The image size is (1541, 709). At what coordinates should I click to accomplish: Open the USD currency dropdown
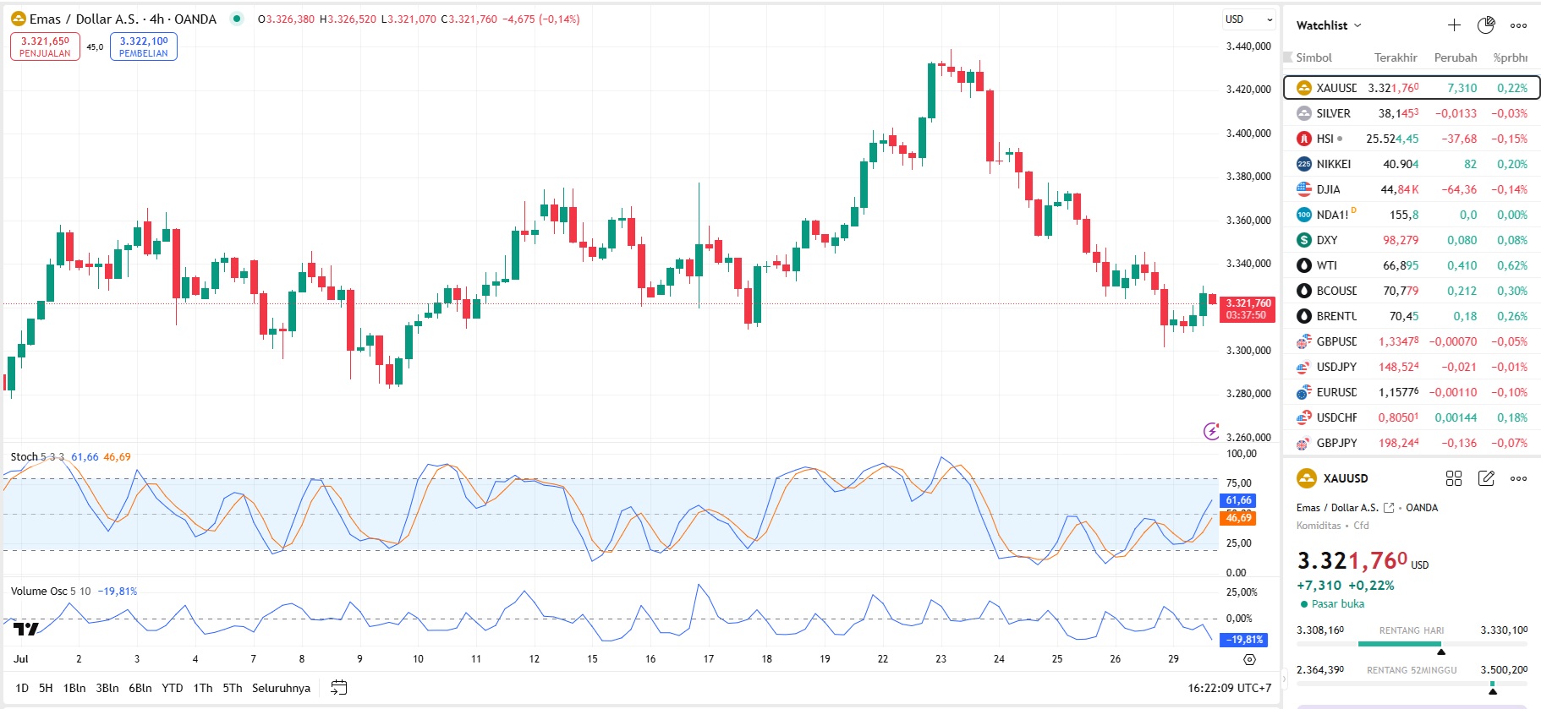1249,19
